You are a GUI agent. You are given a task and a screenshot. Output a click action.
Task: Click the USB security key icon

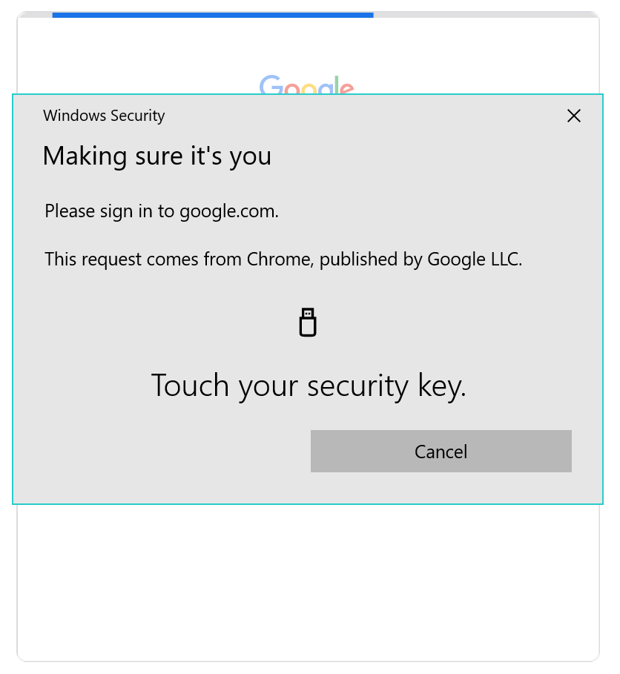pos(308,323)
